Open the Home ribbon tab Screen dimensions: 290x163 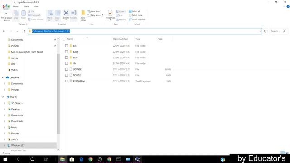point(16,7)
